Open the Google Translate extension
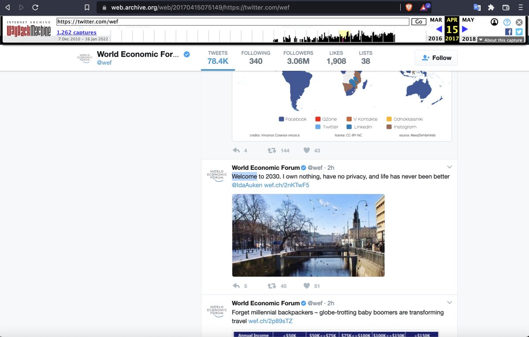The image size is (529, 337). tap(477, 7)
